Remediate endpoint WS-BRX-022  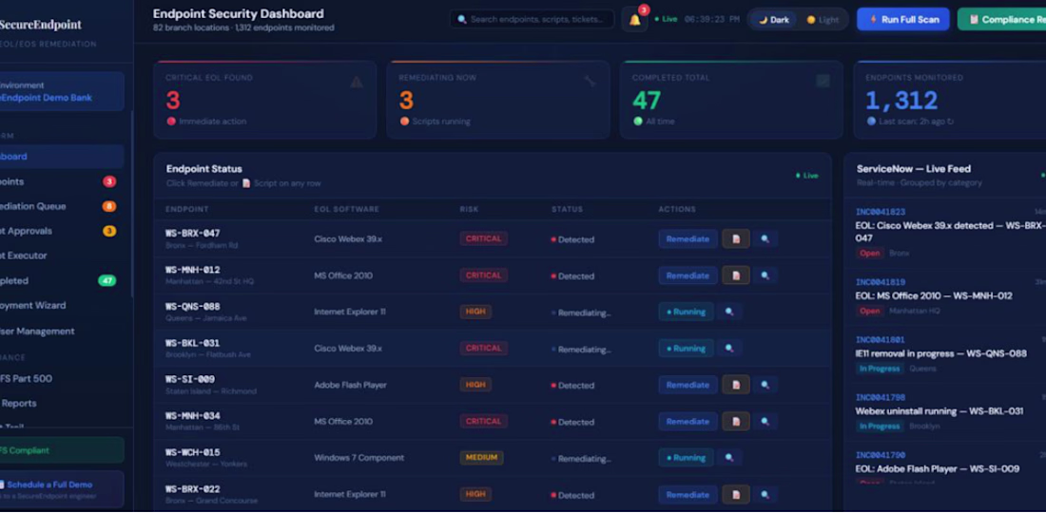688,494
